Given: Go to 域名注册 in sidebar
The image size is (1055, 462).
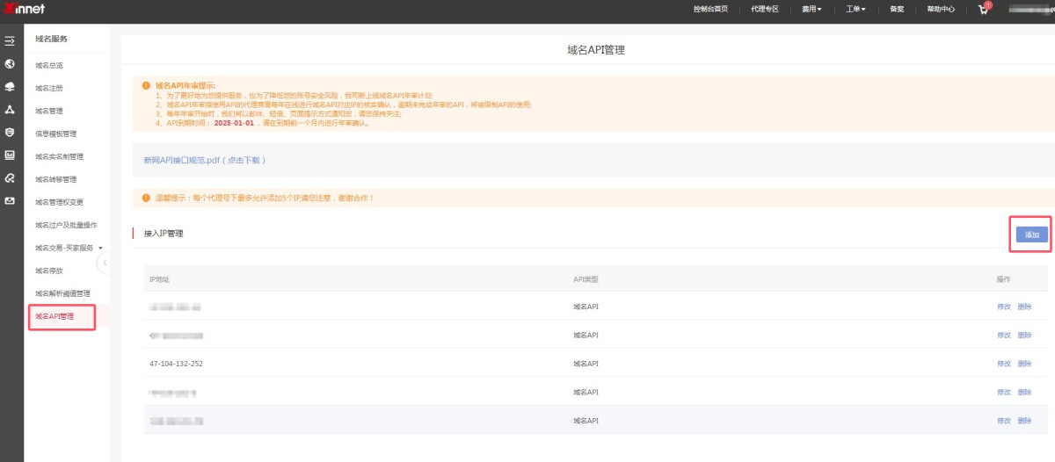Looking at the screenshot, I should (x=49, y=88).
